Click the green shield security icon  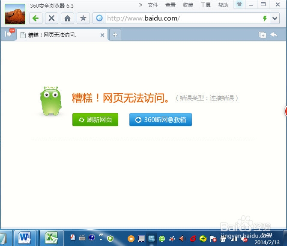coord(110,238)
